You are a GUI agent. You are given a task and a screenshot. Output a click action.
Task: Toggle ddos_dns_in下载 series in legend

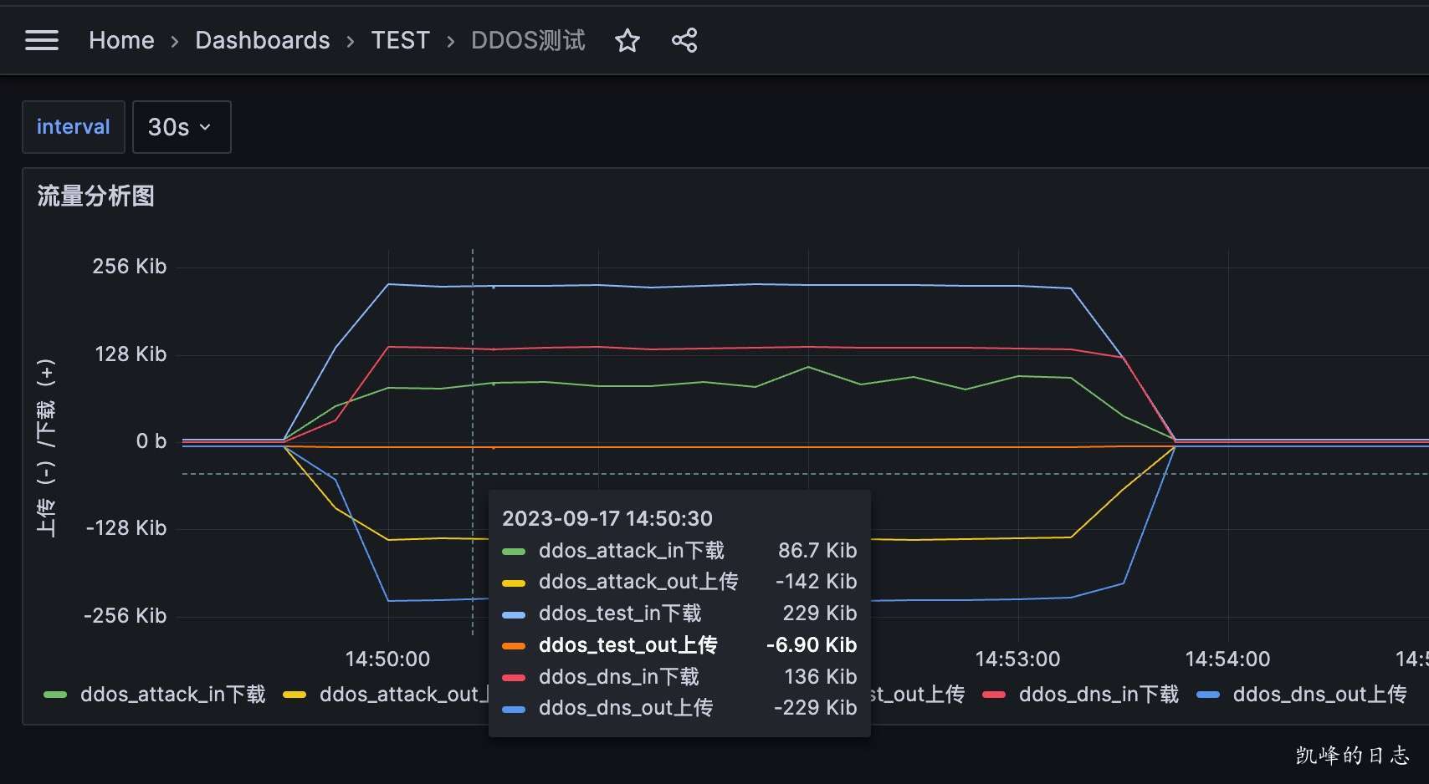tap(1098, 695)
